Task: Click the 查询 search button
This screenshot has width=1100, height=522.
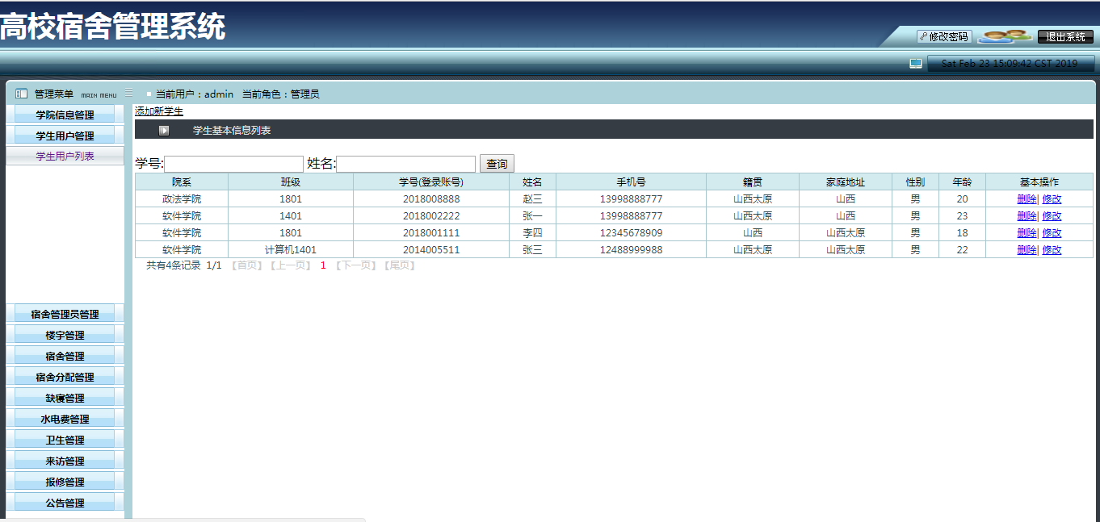Action: [x=497, y=164]
